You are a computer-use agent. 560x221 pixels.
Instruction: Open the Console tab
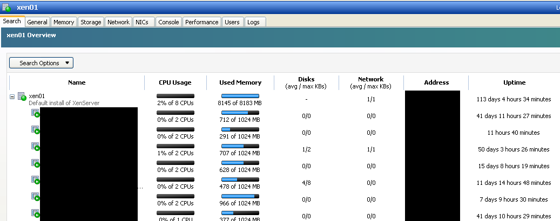168,22
